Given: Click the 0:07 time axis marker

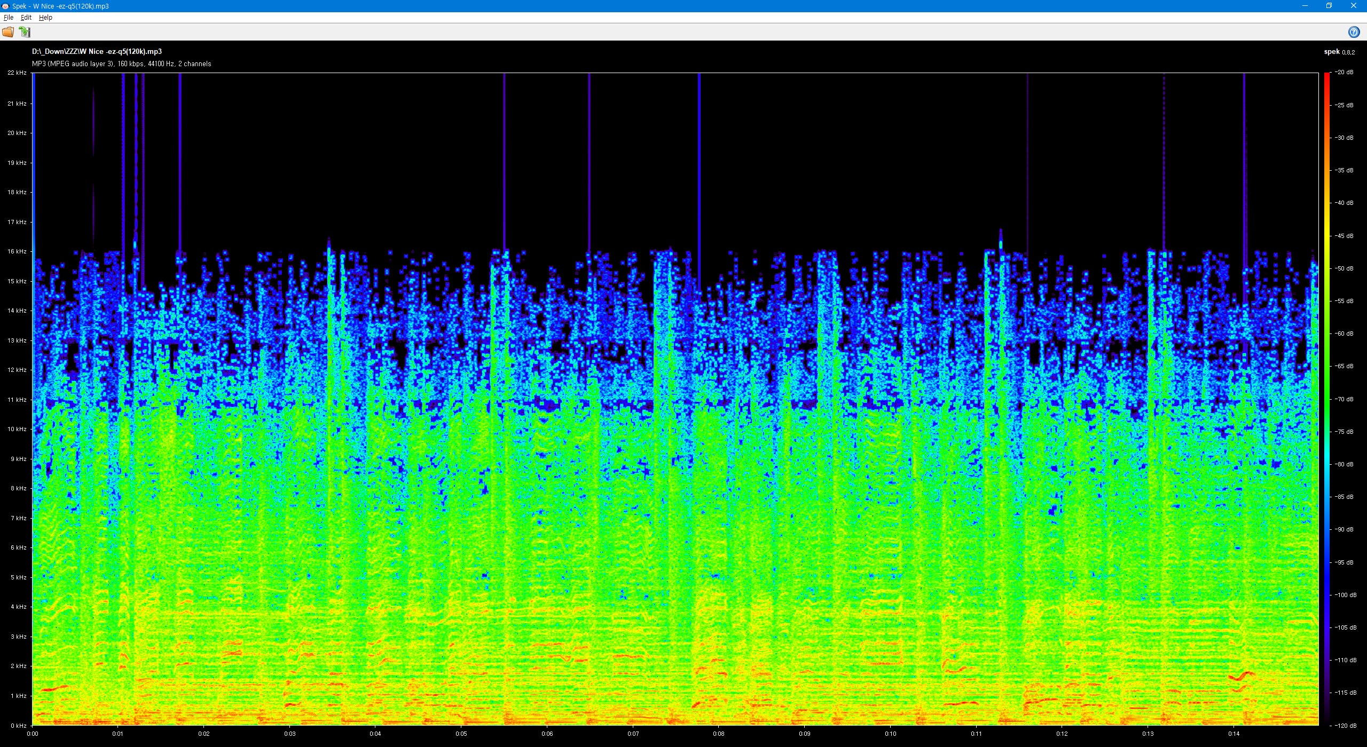Looking at the screenshot, I should [633, 734].
